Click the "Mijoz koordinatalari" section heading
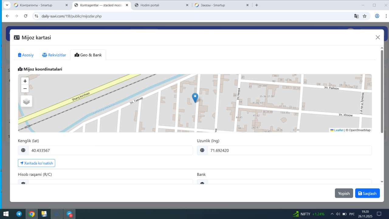 coord(40,69)
